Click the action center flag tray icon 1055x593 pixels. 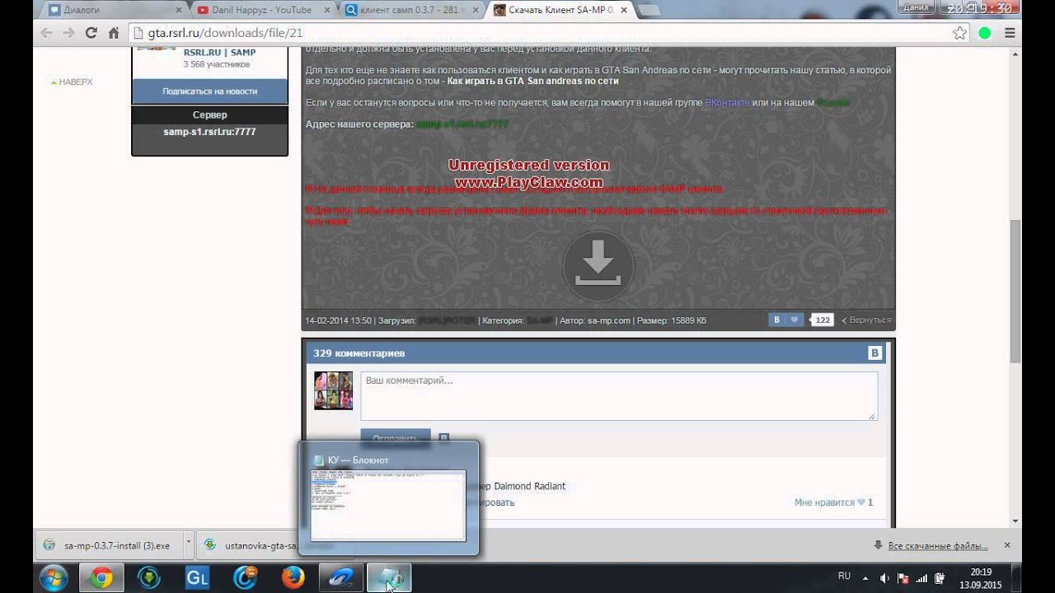point(903,578)
